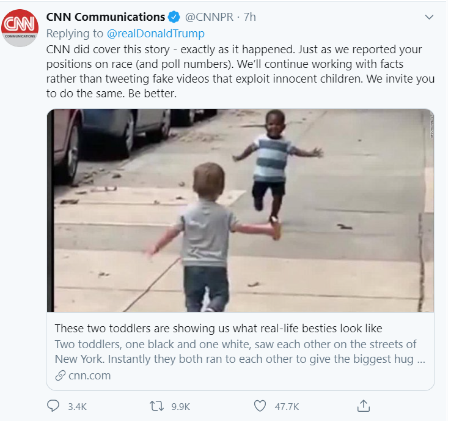Screen dimensions: 451x421
Task: Click the tweet body text to expand
Action: [238, 72]
